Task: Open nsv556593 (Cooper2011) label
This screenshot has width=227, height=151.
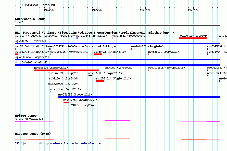Action: [x=75, y=94]
